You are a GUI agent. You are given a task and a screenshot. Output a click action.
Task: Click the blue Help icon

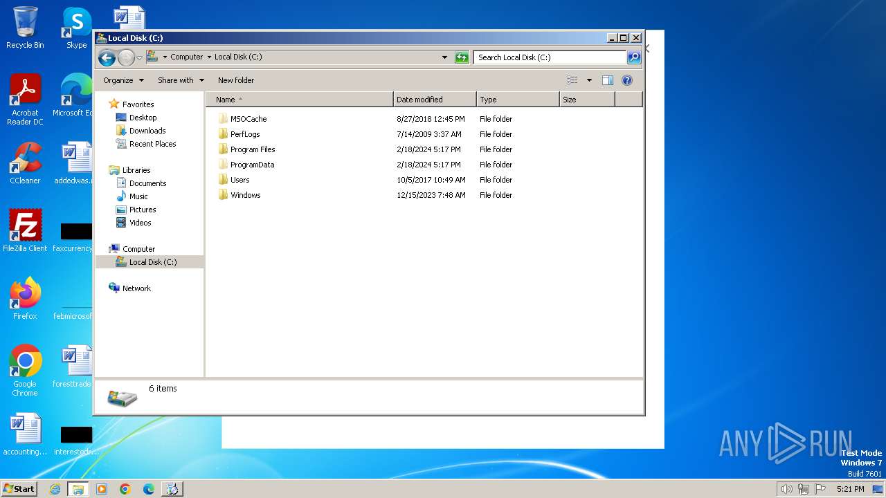click(x=627, y=80)
